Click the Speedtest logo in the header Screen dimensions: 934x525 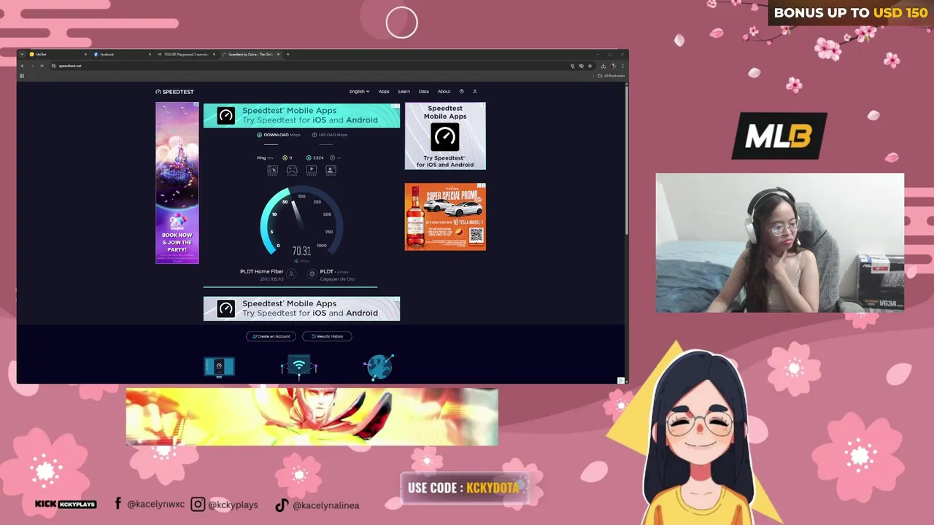[x=174, y=91]
